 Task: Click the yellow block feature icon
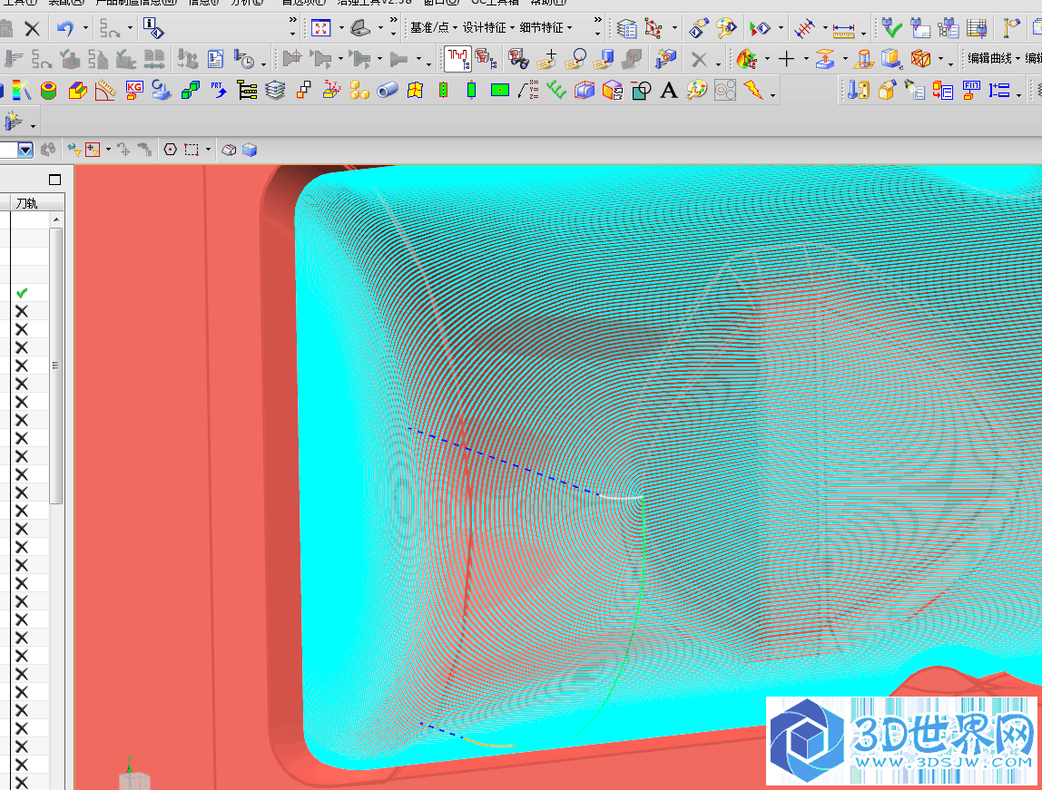pos(78,90)
